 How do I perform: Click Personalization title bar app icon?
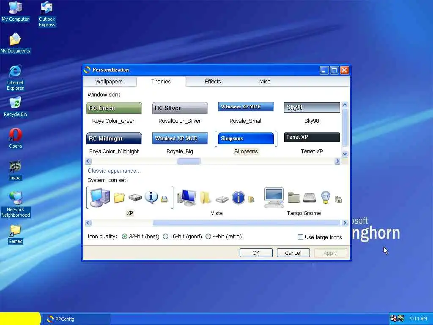point(87,70)
